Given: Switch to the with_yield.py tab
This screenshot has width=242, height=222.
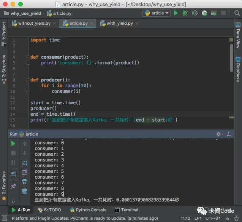Looking at the screenshot, I should [117, 23].
